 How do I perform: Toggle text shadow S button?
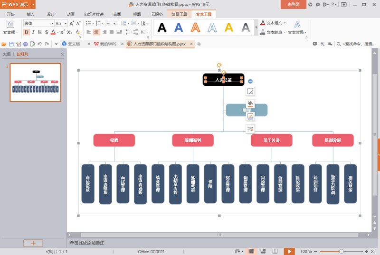[46, 32]
